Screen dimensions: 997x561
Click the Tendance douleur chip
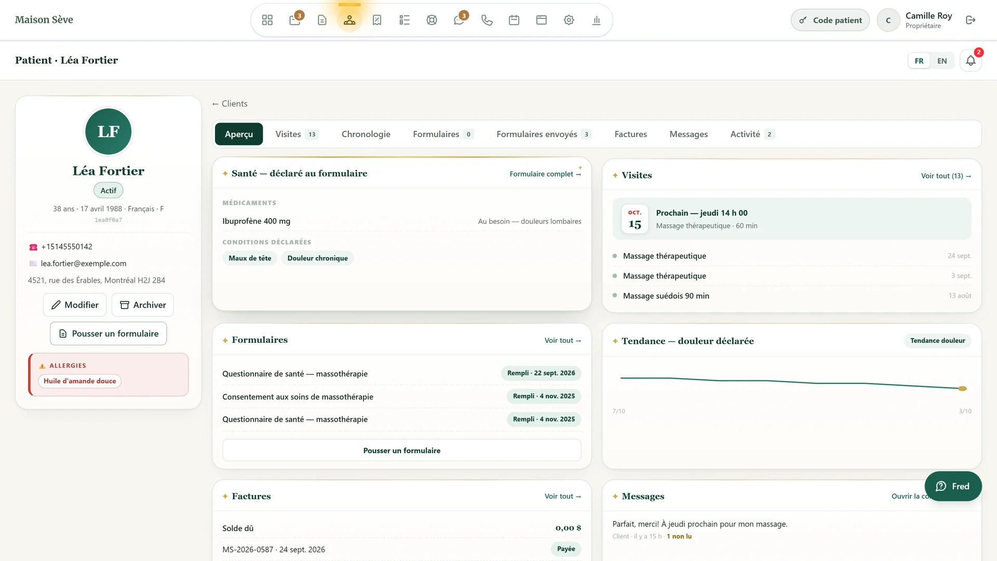pyautogui.click(x=937, y=341)
